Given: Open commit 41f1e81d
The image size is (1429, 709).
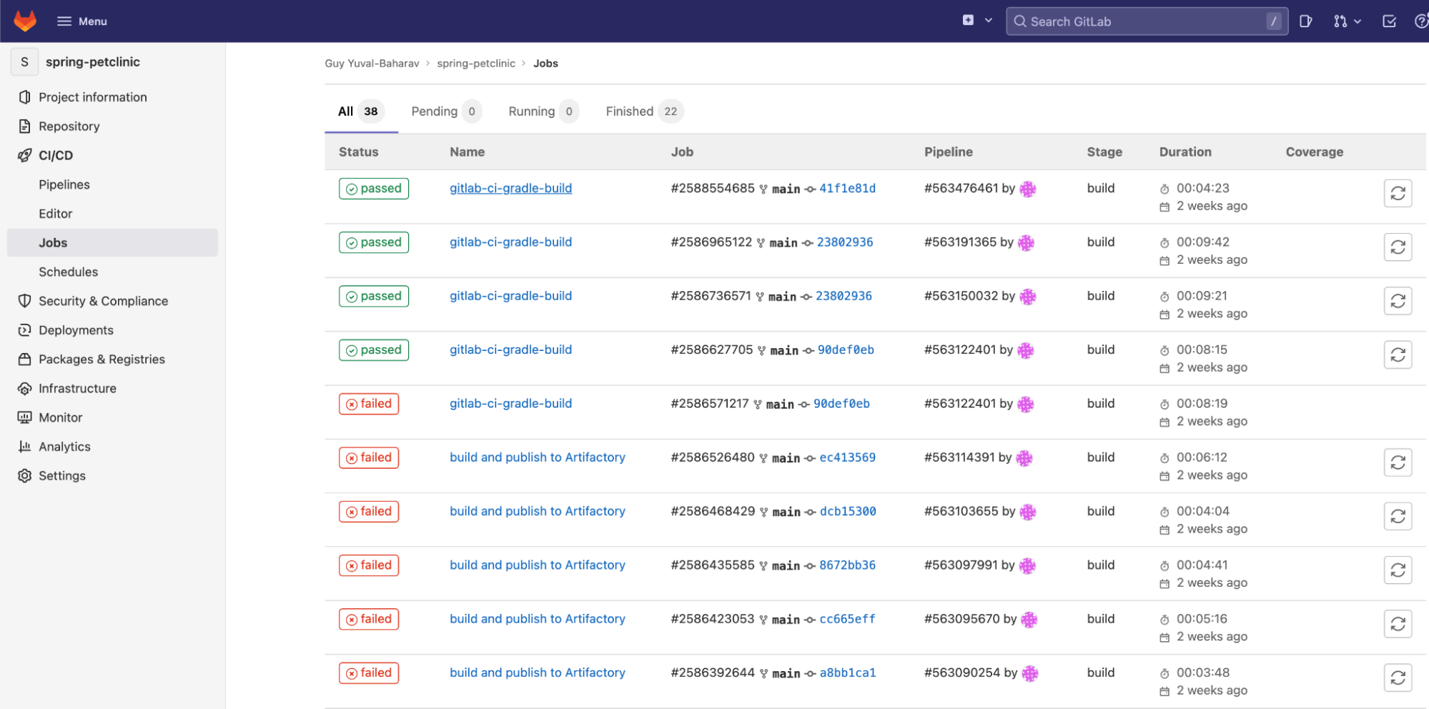Looking at the screenshot, I should point(847,188).
